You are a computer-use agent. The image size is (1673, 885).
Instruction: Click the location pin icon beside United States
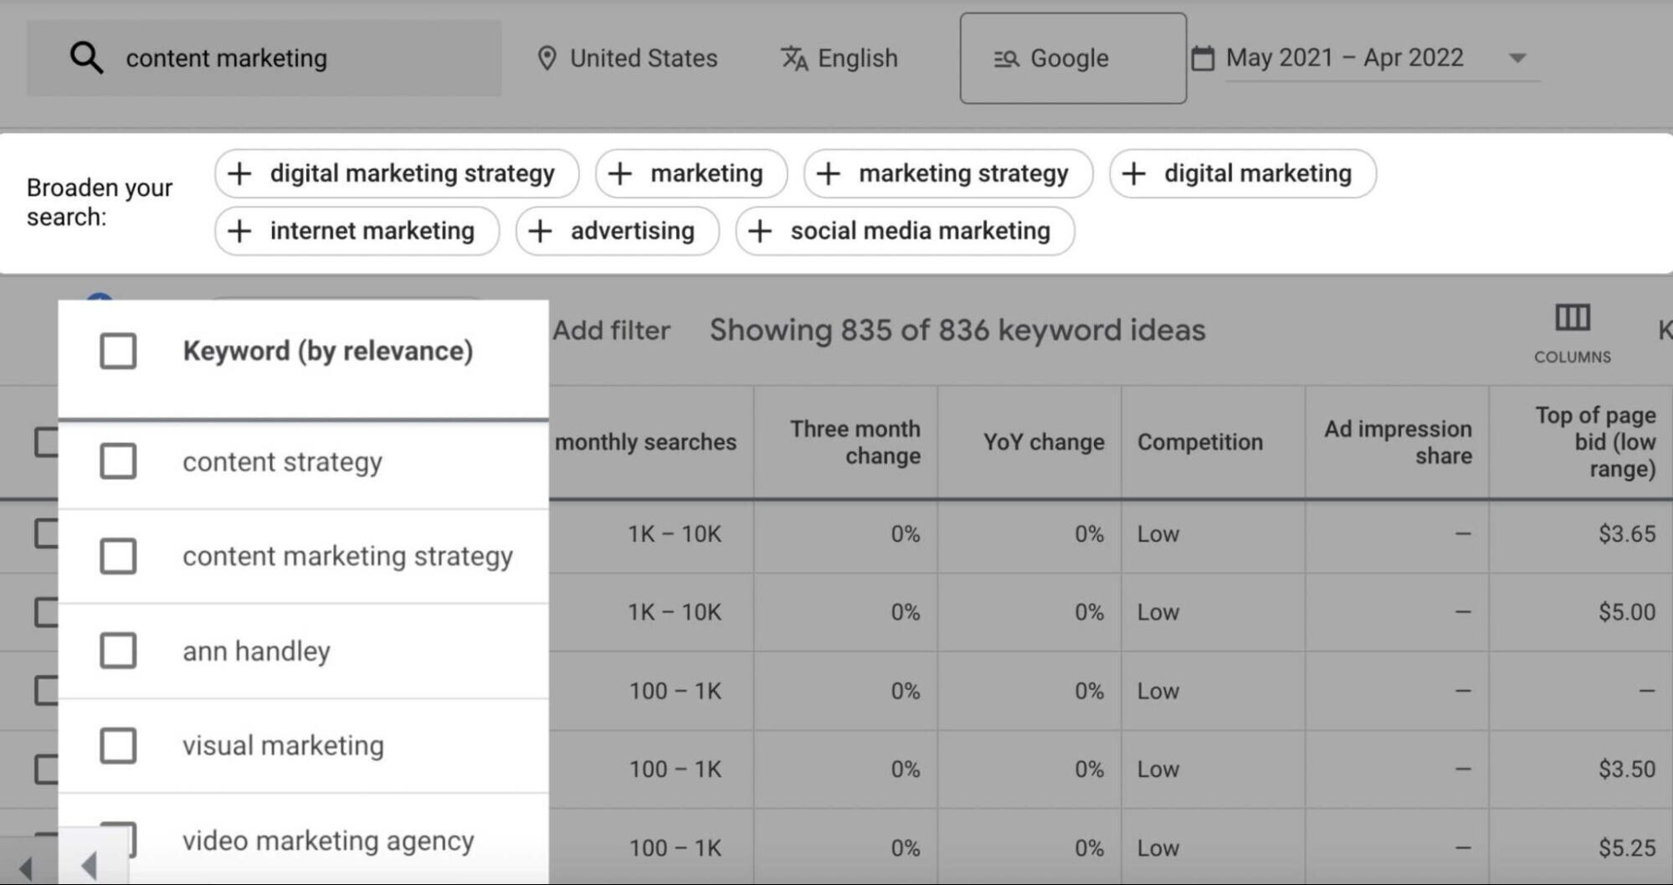pyautogui.click(x=547, y=58)
